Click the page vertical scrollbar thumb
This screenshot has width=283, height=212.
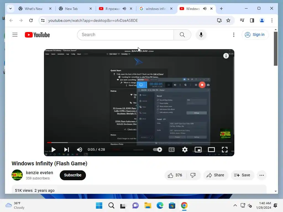pyautogui.click(x=276, y=49)
